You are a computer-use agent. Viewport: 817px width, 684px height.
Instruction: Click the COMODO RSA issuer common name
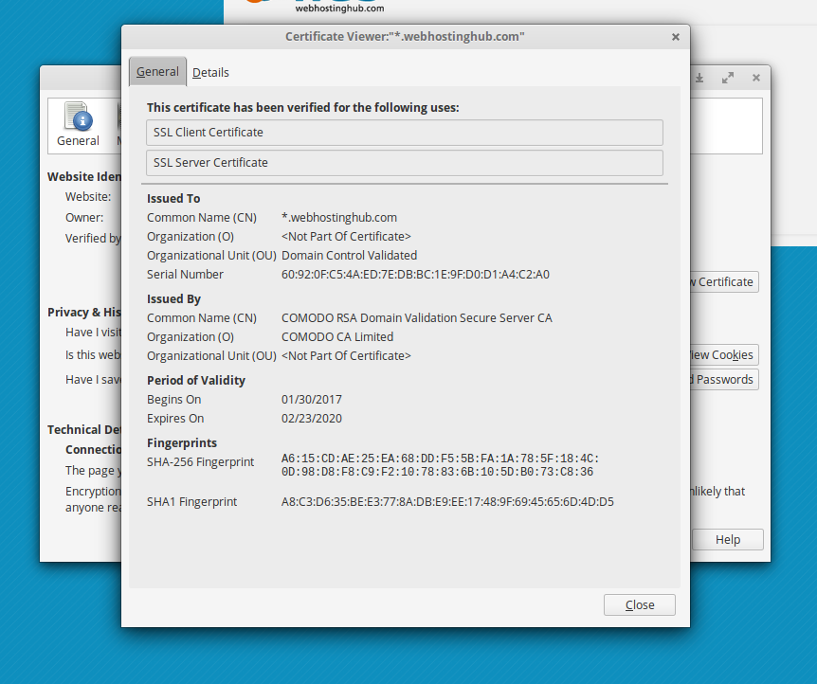416,318
